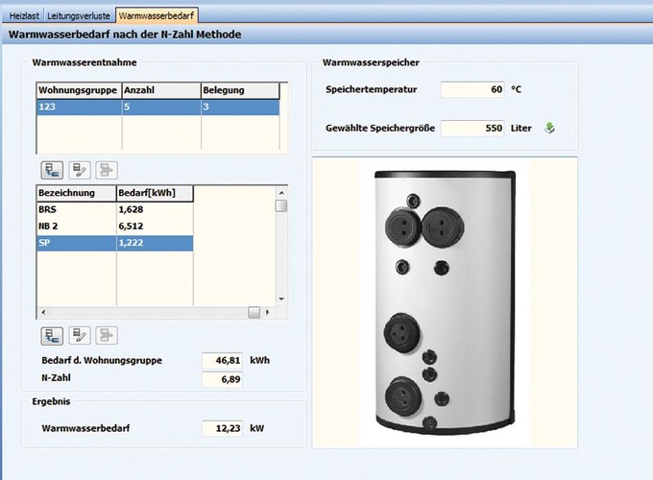653x480 pixels.
Task: Click the Bedarf[kWh] column header
Action: 155,193
